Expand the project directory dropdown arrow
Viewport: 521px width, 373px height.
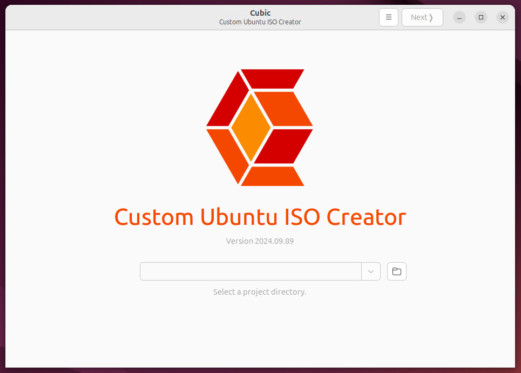pos(371,271)
